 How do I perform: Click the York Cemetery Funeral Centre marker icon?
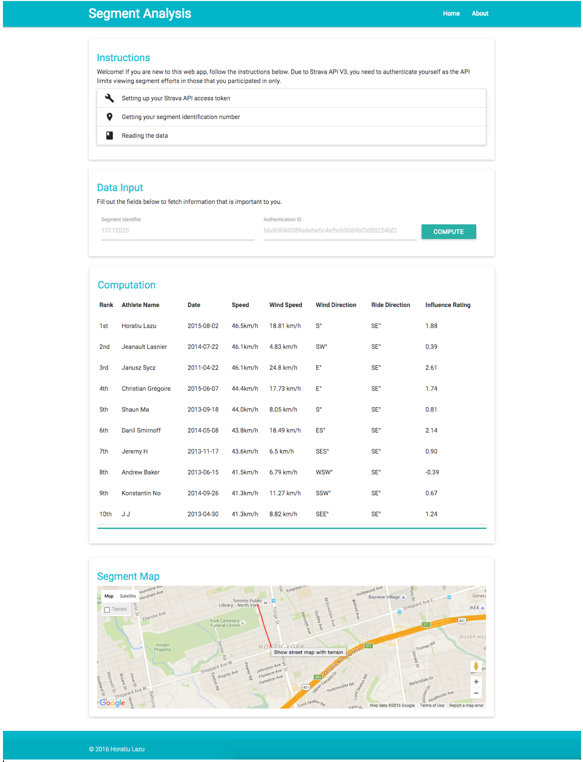pyautogui.click(x=243, y=624)
